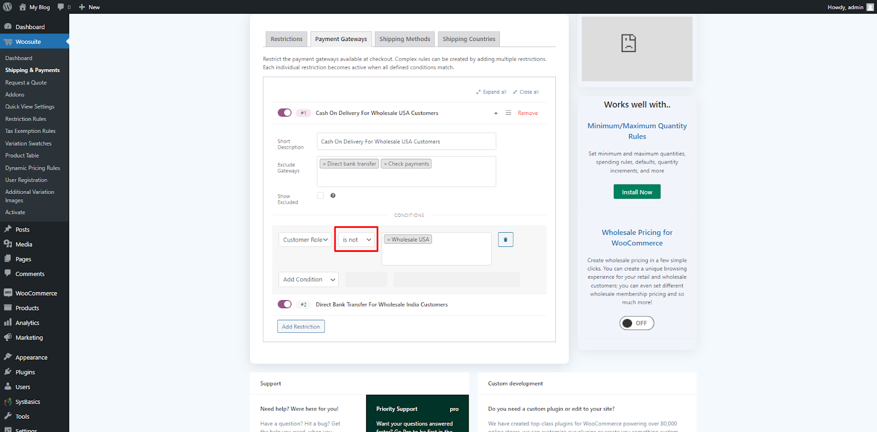Open Dynamic Pricing Rules submenu item
Image resolution: width=877 pixels, height=432 pixels.
pyautogui.click(x=32, y=168)
